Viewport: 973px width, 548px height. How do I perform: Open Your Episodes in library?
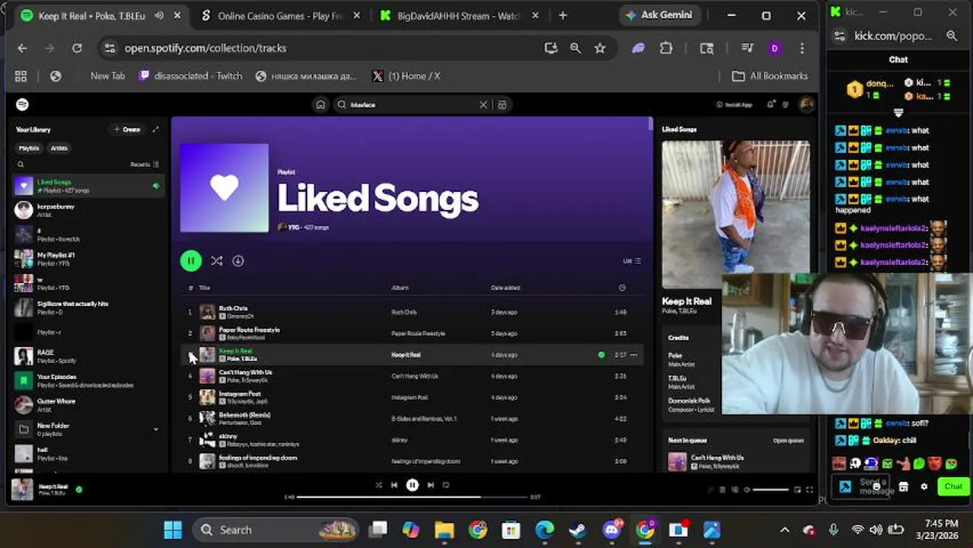tap(89, 381)
